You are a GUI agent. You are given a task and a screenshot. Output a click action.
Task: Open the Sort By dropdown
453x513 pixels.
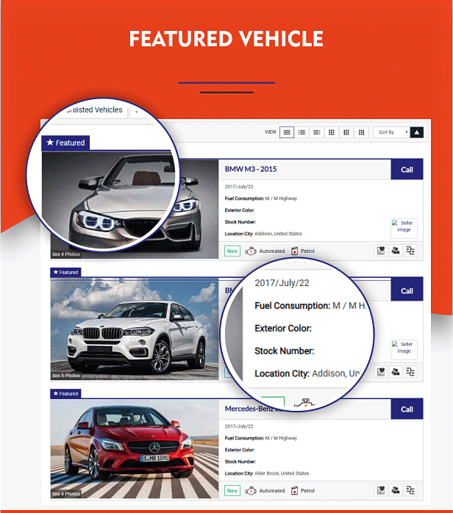[391, 132]
